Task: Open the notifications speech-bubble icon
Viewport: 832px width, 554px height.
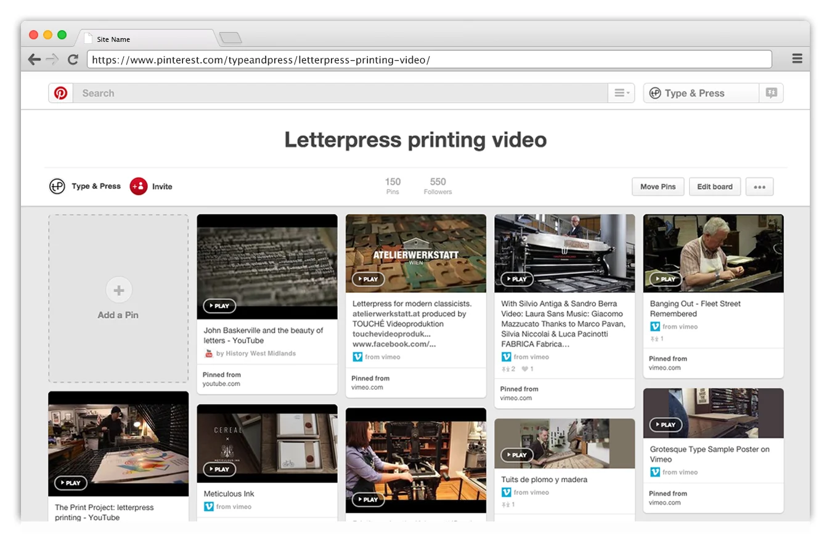Action: pyautogui.click(x=771, y=93)
